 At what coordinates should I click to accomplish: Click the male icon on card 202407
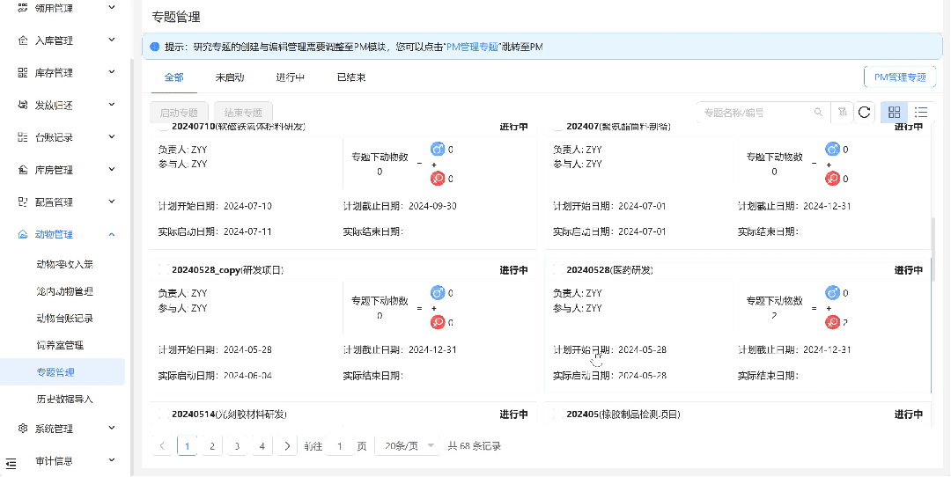(x=833, y=149)
